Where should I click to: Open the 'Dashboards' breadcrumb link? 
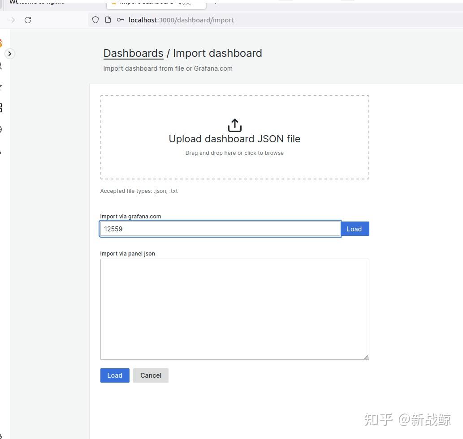(x=133, y=53)
